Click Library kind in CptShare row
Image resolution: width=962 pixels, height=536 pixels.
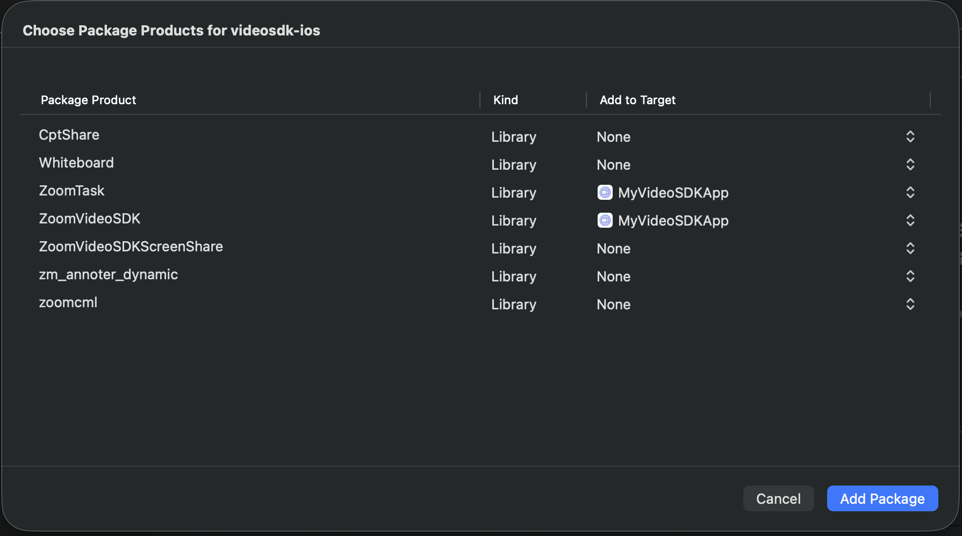pos(514,137)
